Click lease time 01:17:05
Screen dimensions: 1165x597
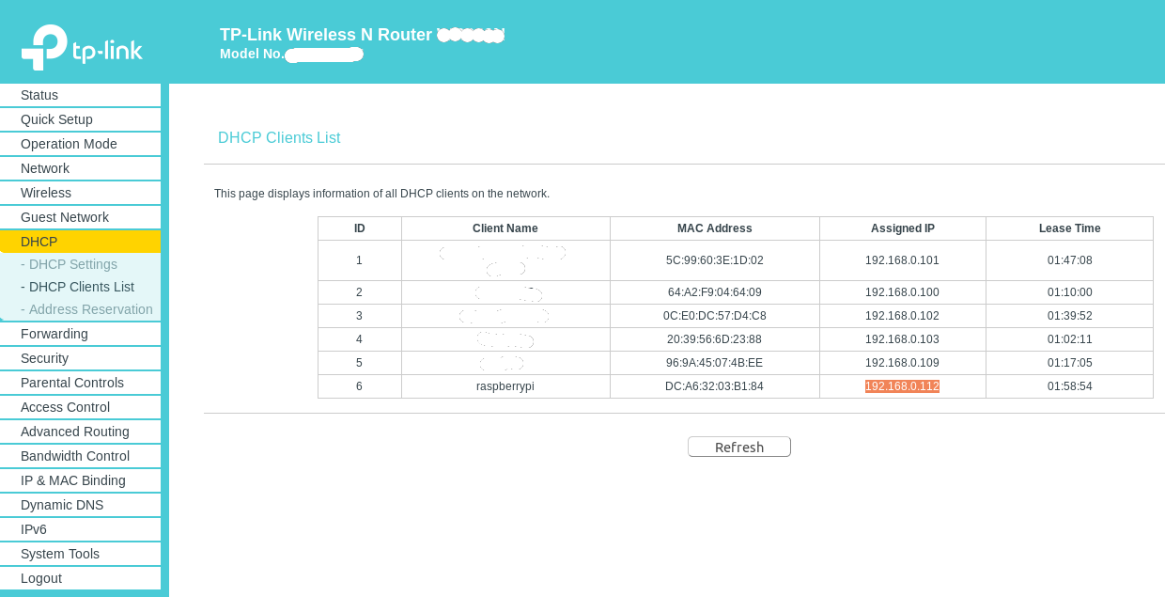click(1069, 363)
